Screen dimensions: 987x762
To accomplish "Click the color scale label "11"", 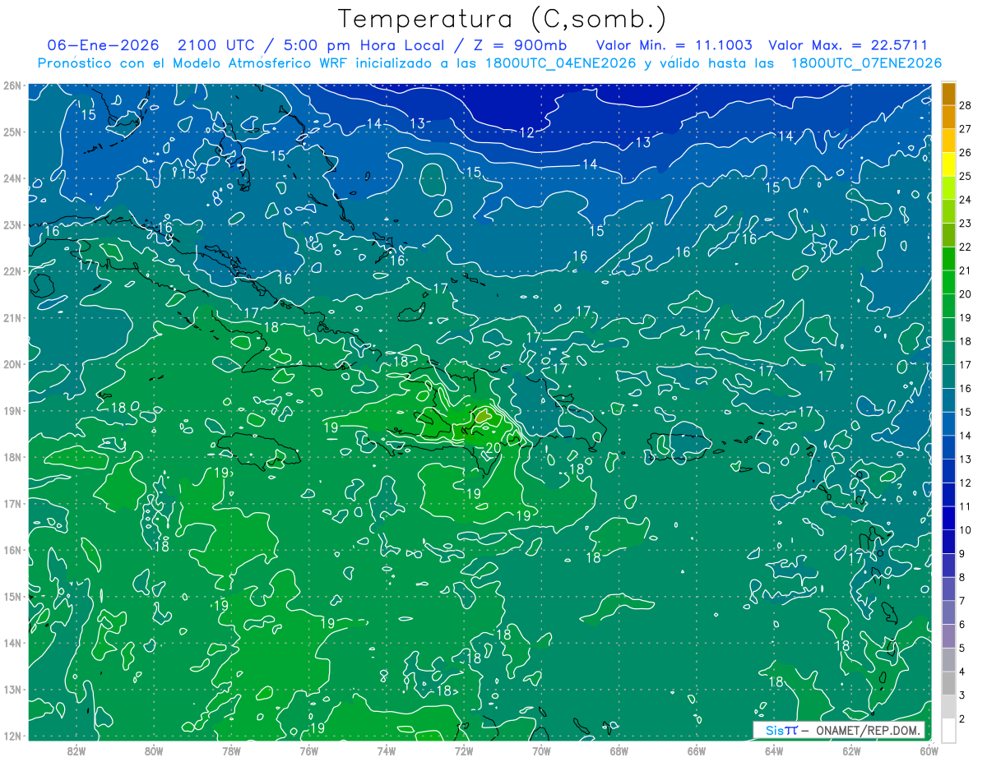I will pos(966,506).
